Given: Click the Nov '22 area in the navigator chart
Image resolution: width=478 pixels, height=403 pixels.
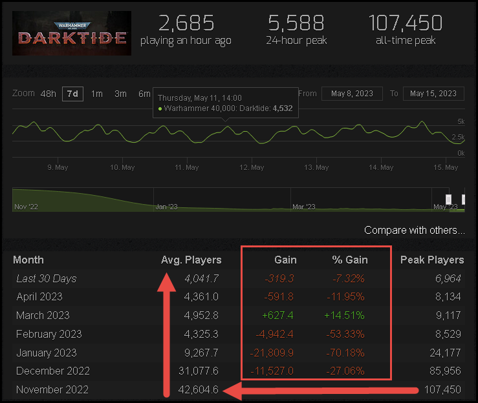Looking at the screenshot, I should 27,207.
